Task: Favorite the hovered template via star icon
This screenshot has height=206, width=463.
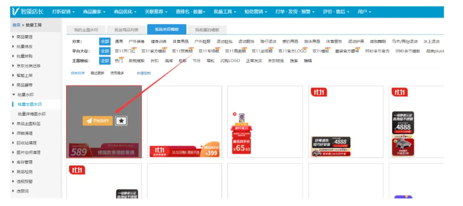Action: point(121,121)
